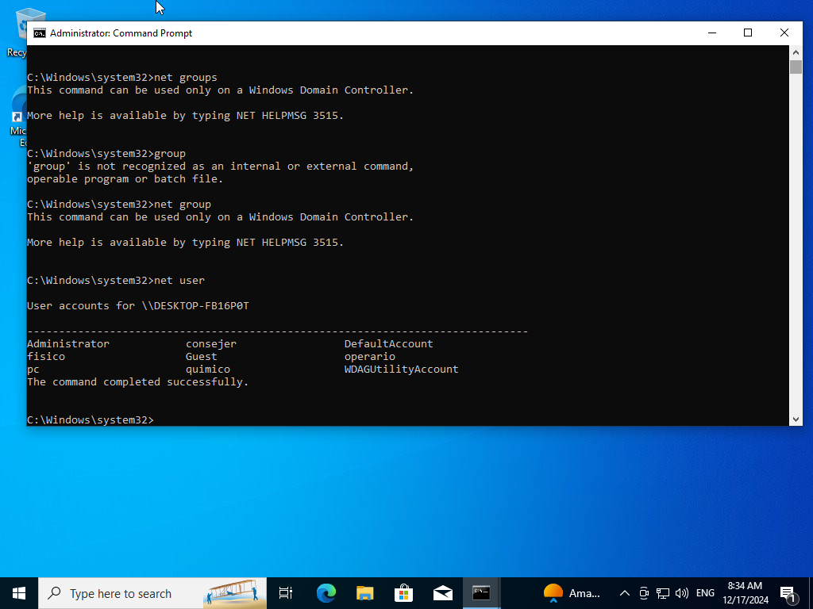
Task: Select the active Command Prompt taskbar icon
Action: click(481, 592)
